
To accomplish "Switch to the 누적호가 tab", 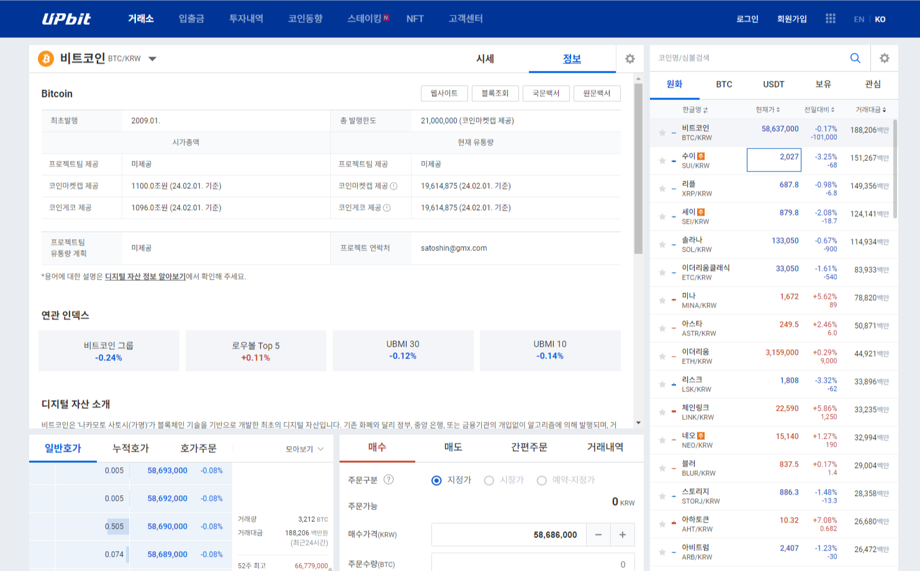I will click(130, 448).
